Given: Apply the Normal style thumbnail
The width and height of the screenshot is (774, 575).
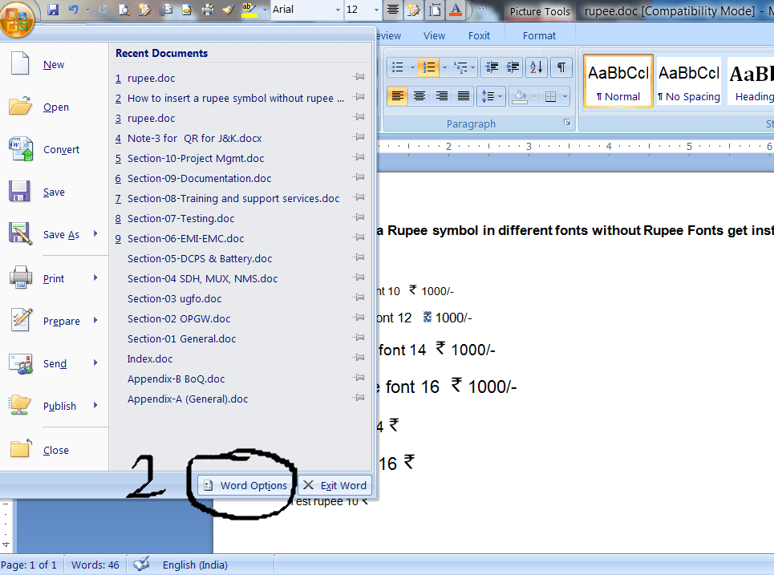Looking at the screenshot, I should click(618, 81).
